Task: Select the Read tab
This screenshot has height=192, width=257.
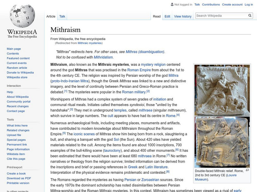Action: point(157,16)
